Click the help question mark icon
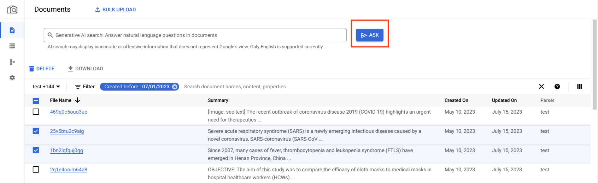The image size is (598, 183). coord(557,86)
